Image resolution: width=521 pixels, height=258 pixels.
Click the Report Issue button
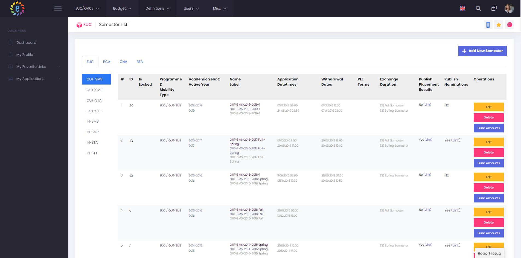pyautogui.click(x=489, y=253)
